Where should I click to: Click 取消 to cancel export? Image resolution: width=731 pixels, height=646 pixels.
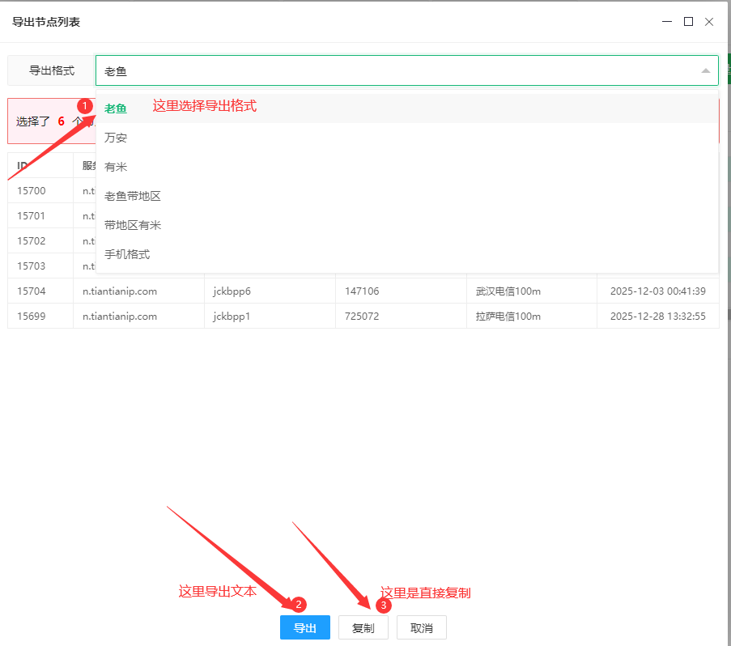(421, 627)
